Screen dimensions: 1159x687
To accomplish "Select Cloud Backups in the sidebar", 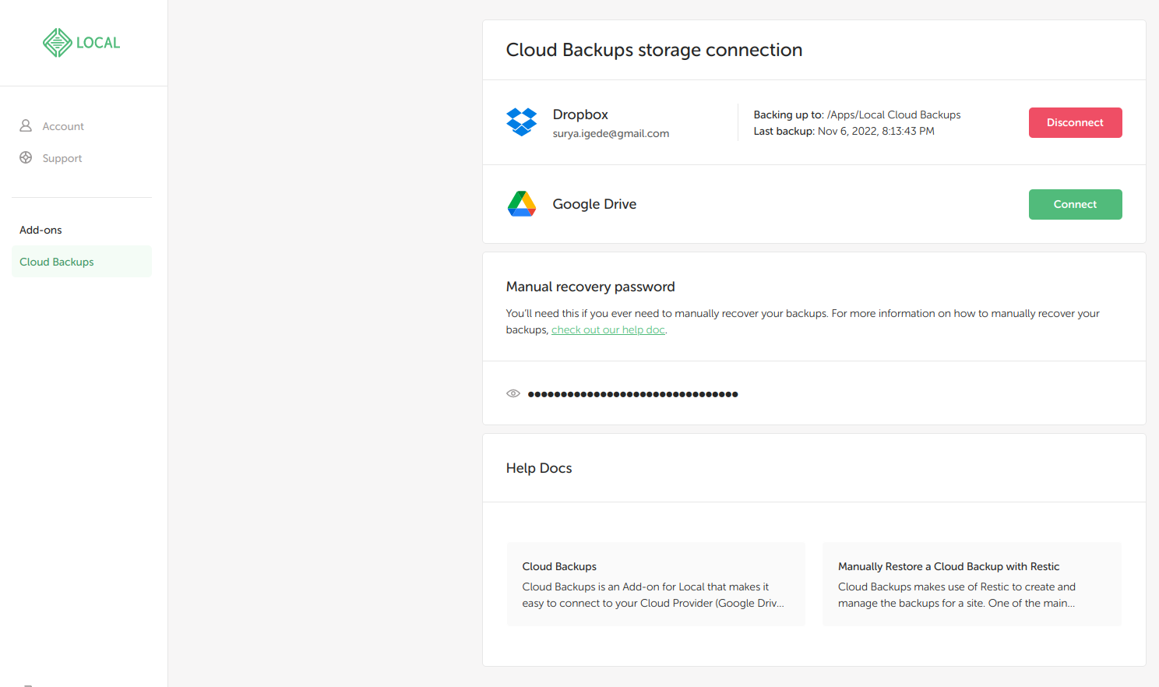I will (57, 262).
